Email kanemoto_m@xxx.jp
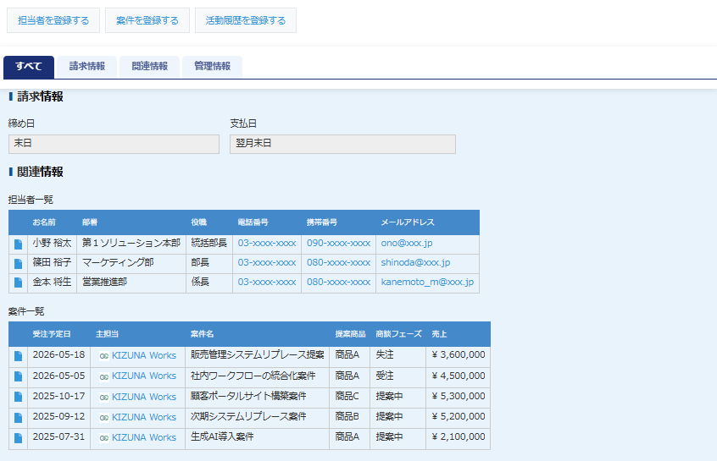The width and height of the screenshot is (717, 461). 427,282
